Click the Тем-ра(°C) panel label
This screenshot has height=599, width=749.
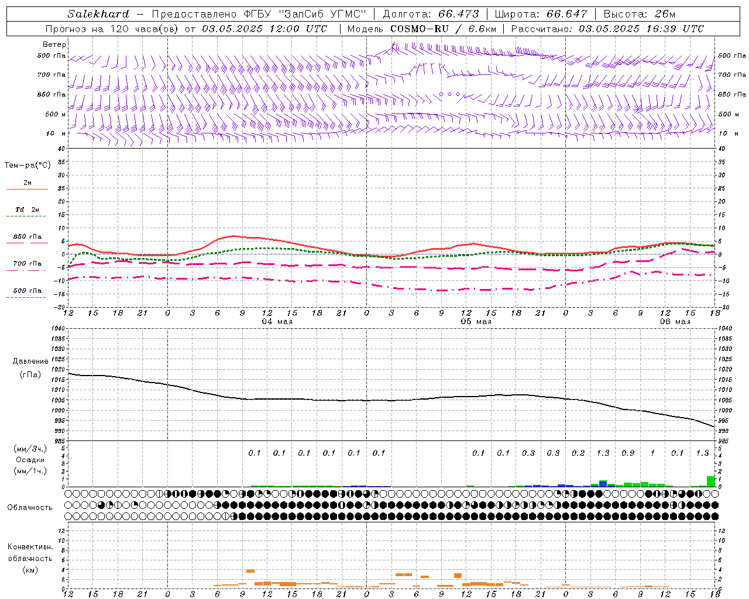28,166
